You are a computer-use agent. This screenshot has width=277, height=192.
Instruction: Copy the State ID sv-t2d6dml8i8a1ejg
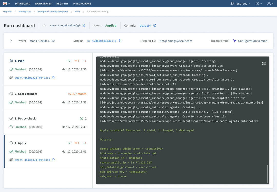tap(120, 41)
